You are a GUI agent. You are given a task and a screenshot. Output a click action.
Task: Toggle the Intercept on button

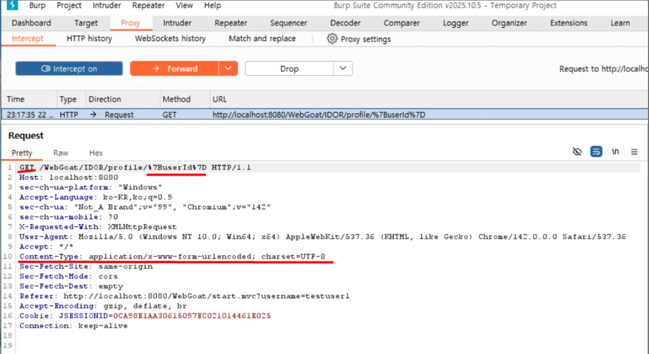click(69, 69)
